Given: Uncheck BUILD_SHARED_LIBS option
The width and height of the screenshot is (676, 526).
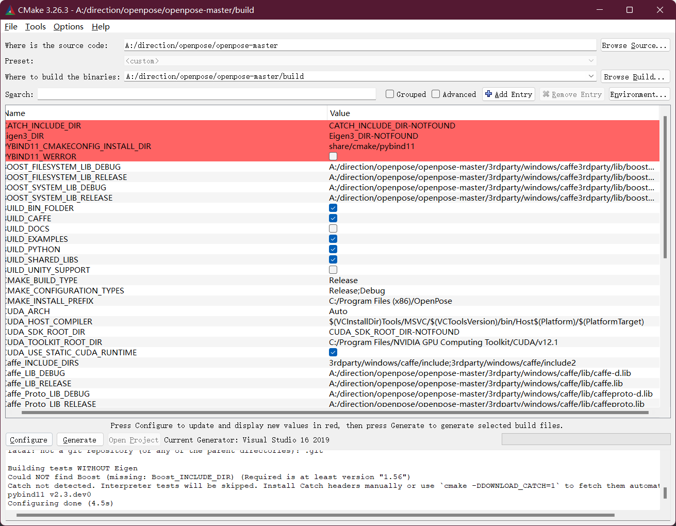Looking at the screenshot, I should pos(333,259).
